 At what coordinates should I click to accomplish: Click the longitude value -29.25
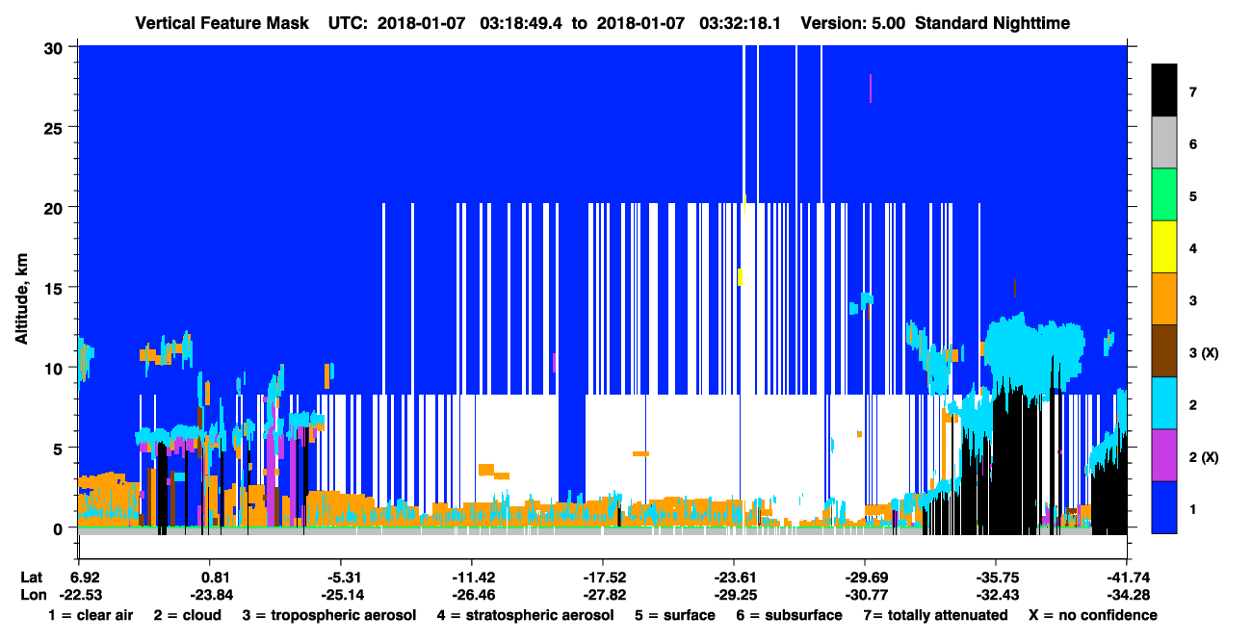click(x=734, y=594)
